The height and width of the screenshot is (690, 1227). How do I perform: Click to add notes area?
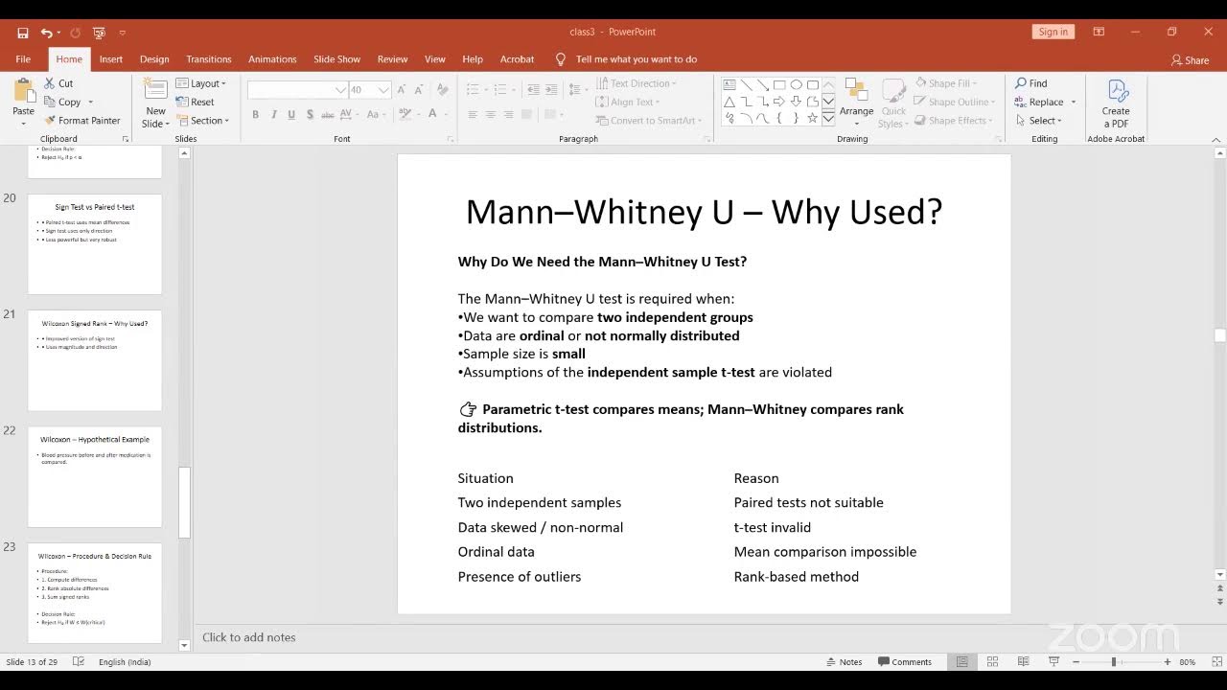(x=249, y=637)
